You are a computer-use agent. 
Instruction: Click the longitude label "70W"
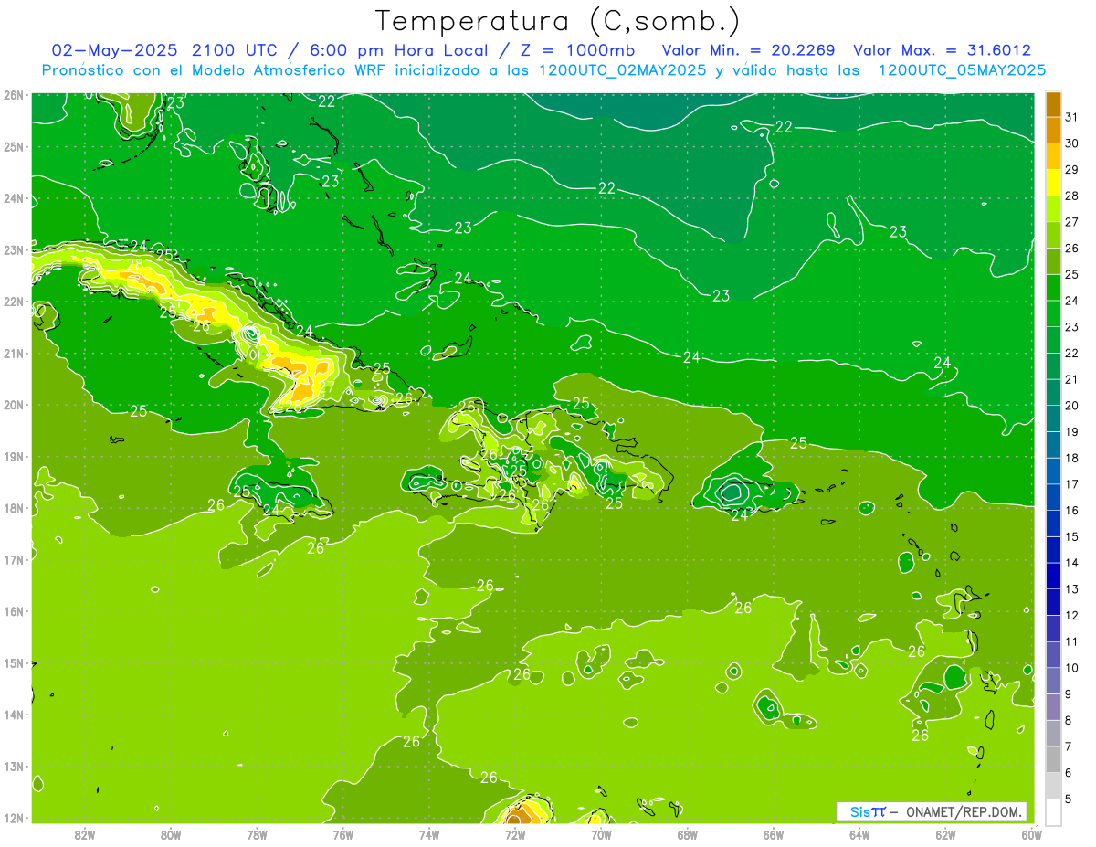(x=601, y=834)
